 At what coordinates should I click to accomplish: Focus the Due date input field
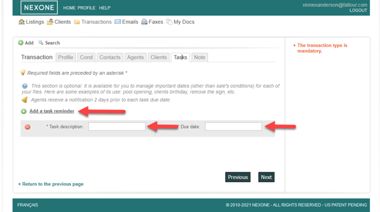(233, 126)
